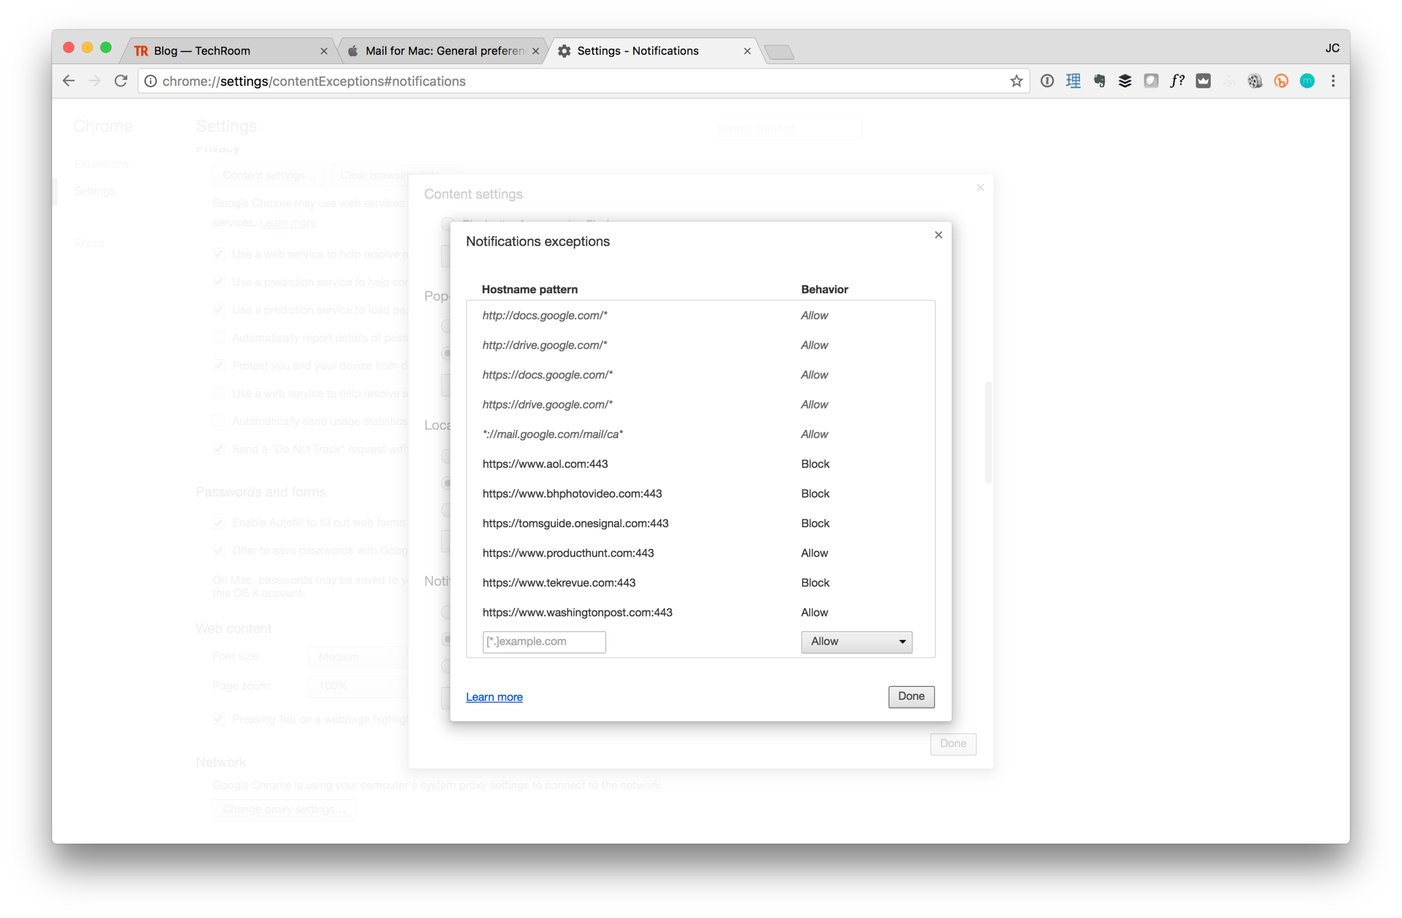Open the 1Password extension icon
This screenshot has height=918, width=1402.
(x=1047, y=81)
